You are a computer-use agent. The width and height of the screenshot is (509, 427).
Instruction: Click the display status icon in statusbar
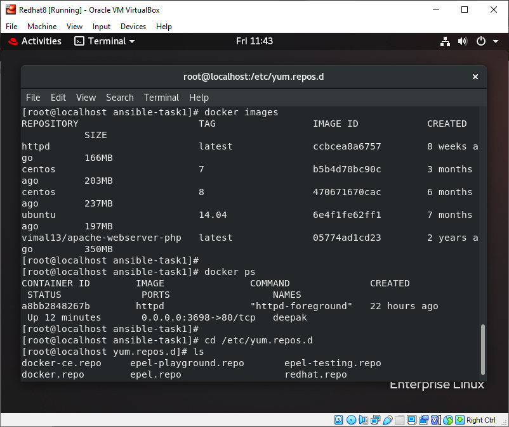tap(410, 419)
